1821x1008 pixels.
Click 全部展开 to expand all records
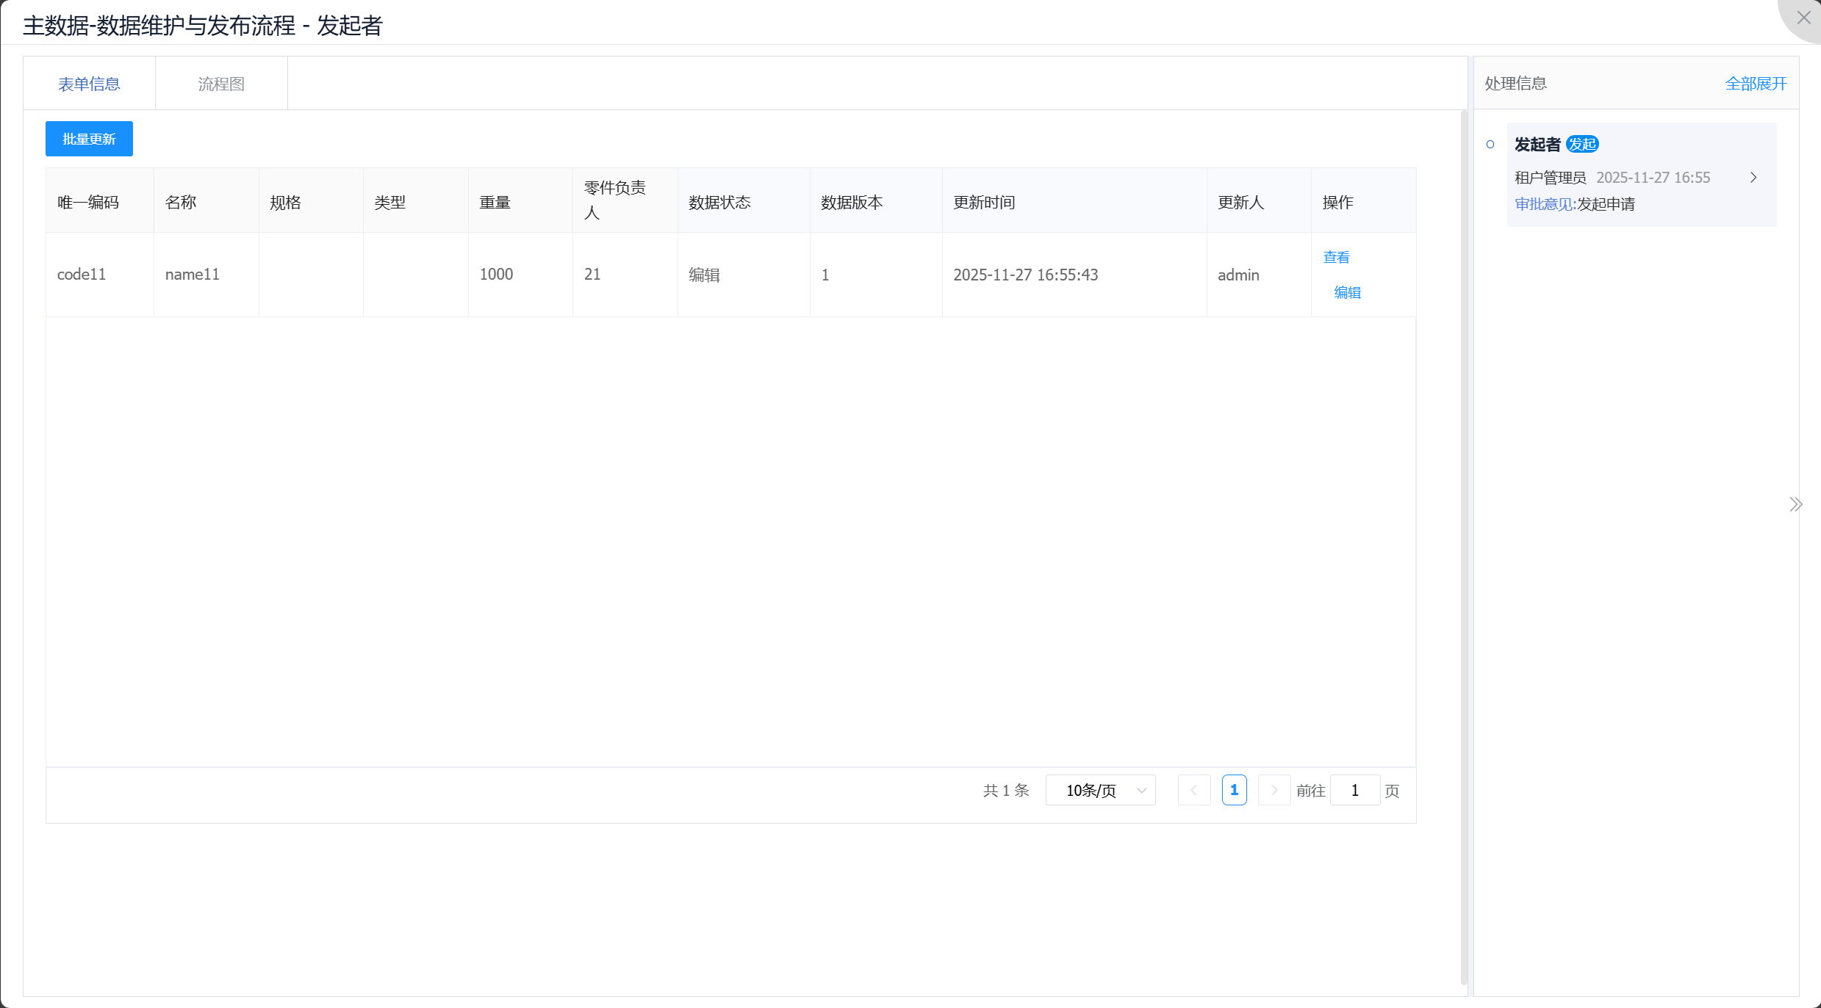point(1756,84)
